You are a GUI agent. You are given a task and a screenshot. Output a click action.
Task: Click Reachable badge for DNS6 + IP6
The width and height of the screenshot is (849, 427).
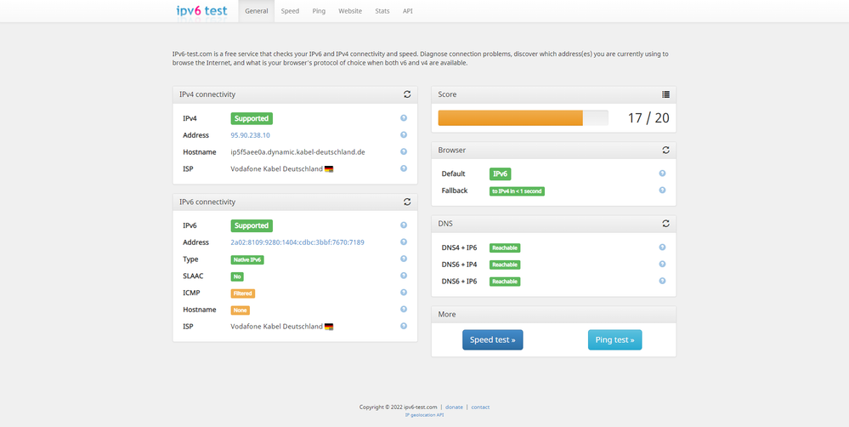coord(505,282)
